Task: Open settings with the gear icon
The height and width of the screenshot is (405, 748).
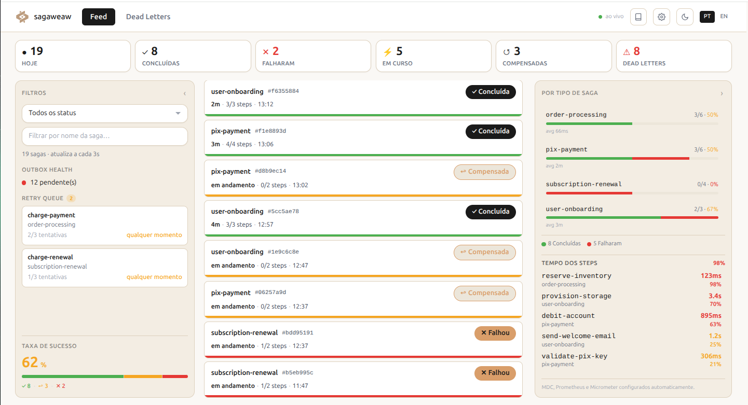Action: click(x=661, y=17)
